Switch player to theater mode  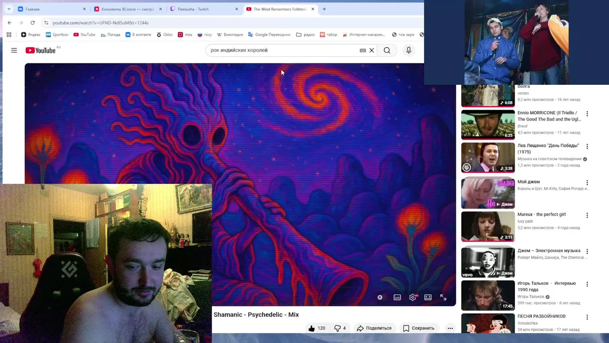click(428, 297)
